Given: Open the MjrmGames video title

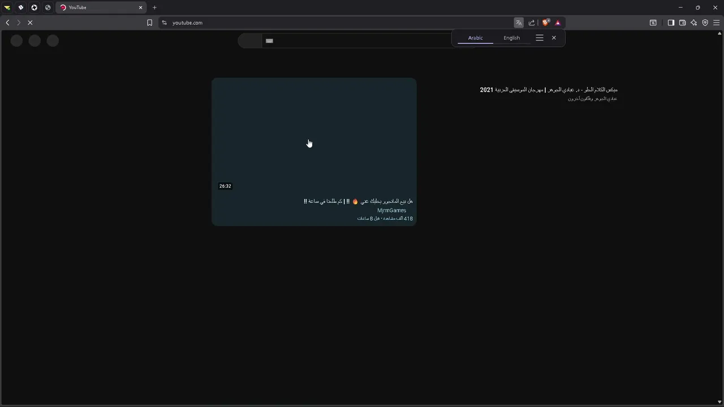Looking at the screenshot, I should point(358,201).
